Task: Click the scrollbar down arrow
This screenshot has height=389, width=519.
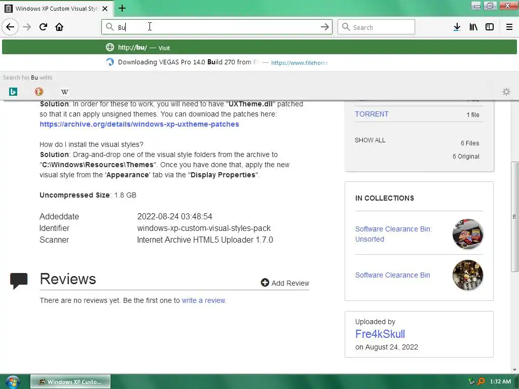Action: point(514,370)
